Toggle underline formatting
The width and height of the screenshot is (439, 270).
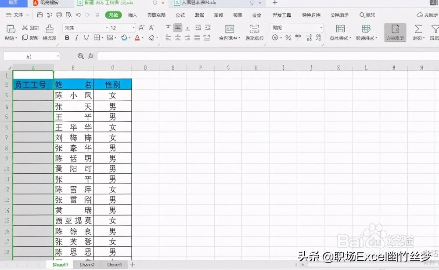click(85, 38)
